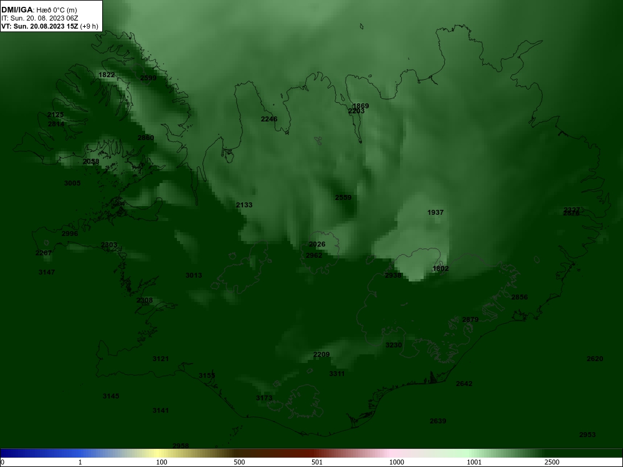Click the 2133 value label
The image size is (623, 467).
[244, 205]
